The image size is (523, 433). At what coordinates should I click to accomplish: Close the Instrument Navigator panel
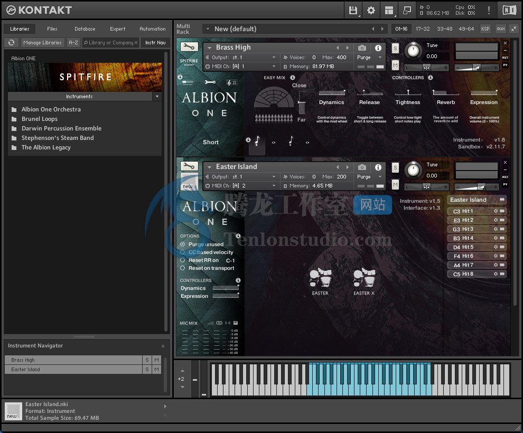[163, 346]
